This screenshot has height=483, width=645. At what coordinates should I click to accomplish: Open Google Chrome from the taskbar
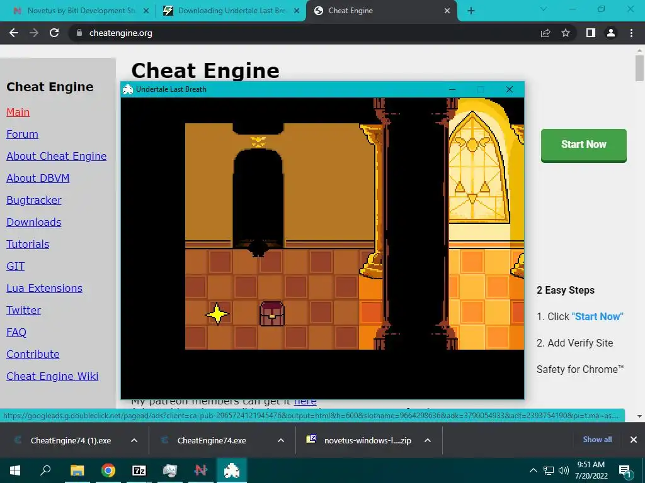108,470
